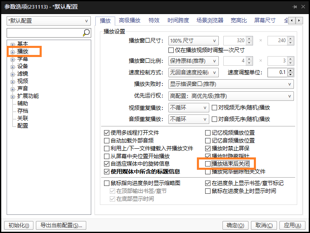Screen dimensions: 310x233
Task: Open 速度控制方式 dropdown
Action: coord(193,73)
